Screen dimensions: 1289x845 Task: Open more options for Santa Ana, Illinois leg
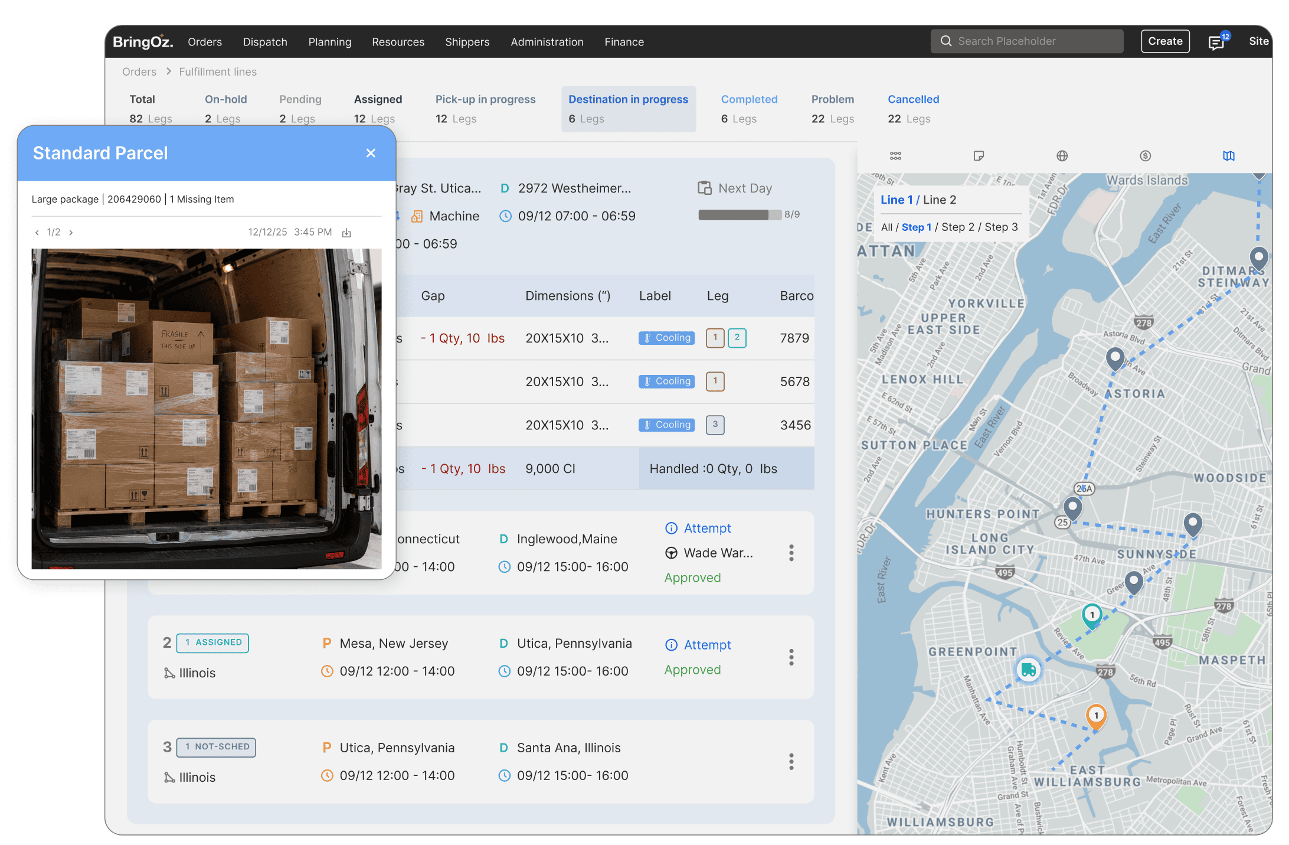[791, 762]
